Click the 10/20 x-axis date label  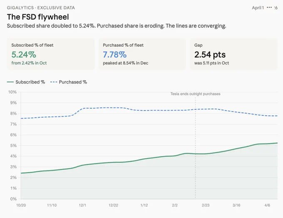click(21, 205)
